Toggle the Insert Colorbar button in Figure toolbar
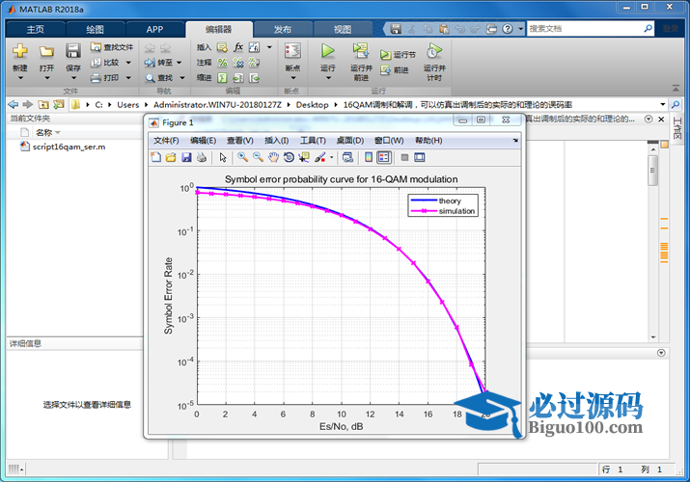This screenshot has width=690, height=482. pyautogui.click(x=368, y=157)
